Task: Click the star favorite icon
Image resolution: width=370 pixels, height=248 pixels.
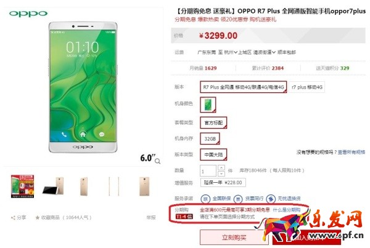Action: pos(37,218)
